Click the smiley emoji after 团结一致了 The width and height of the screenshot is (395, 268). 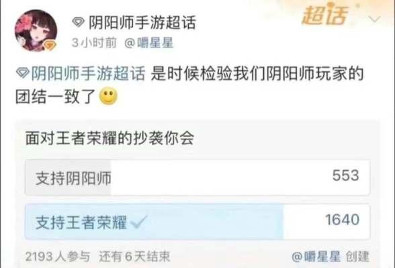coord(109,96)
